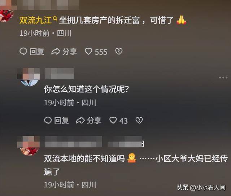Like the reply with 43 likes
The height and width of the screenshot is (196, 231).
[x=113, y=120]
